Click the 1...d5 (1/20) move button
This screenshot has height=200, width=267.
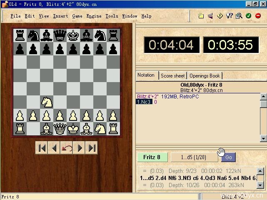(194, 157)
